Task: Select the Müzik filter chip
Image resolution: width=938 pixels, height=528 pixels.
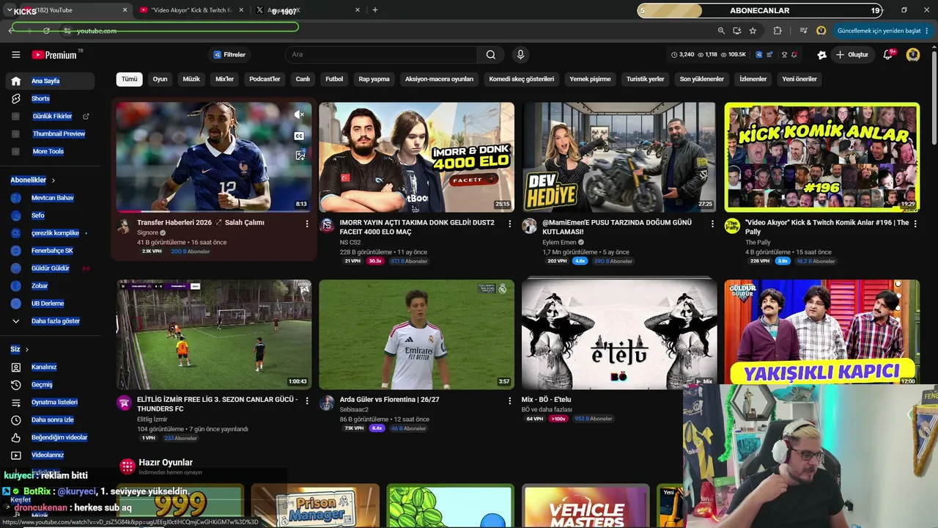Action: pos(191,79)
